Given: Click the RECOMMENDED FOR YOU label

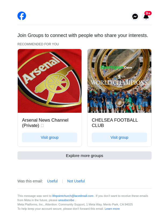Looking at the screenshot, I should point(38,44).
